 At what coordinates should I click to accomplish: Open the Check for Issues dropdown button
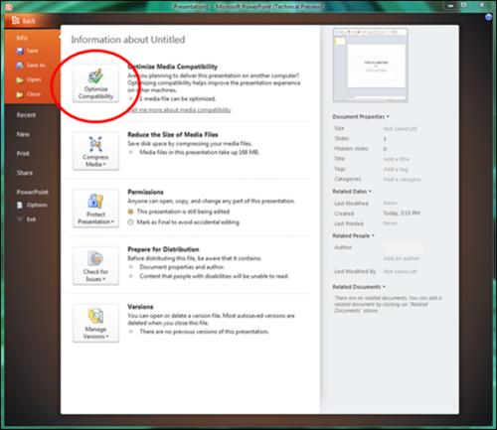coord(95,266)
